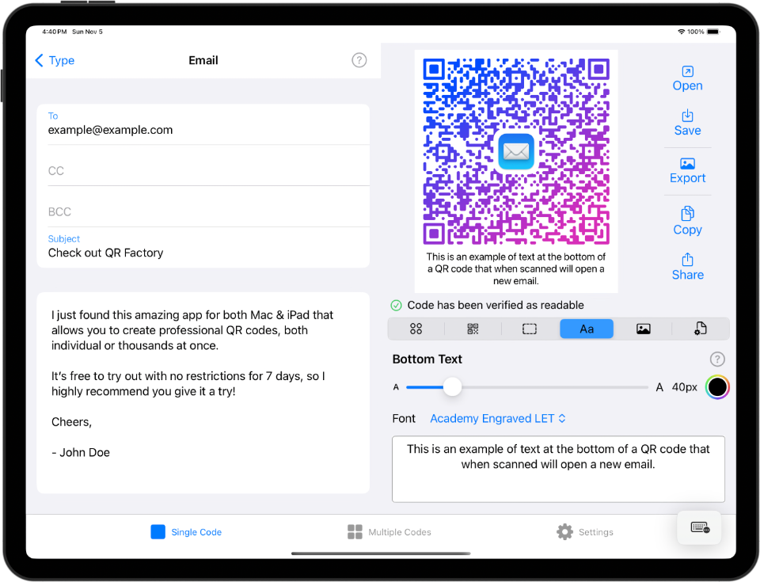Open Bottom Text help
Screen dimensions: 760x582
tap(717, 359)
